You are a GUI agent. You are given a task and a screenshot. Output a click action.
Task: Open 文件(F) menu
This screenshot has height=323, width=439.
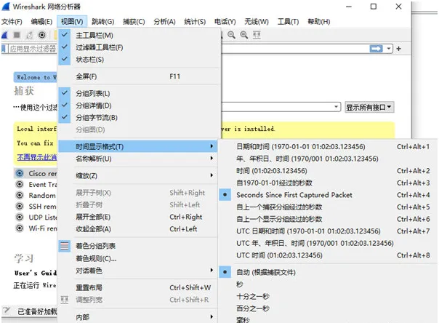click(12, 22)
